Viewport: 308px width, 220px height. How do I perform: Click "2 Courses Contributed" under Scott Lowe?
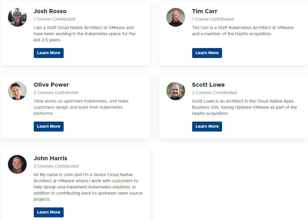[214, 93]
